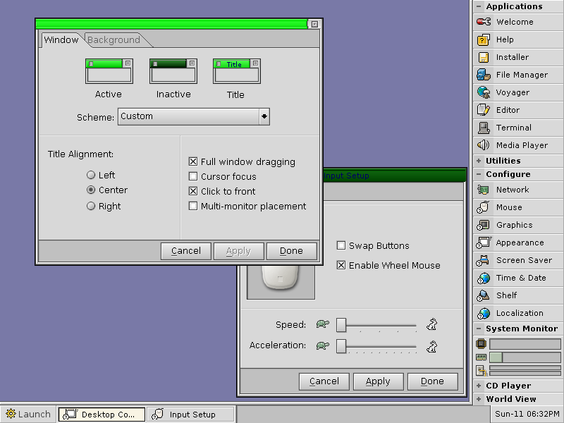Open Time & Date configuration
Screen dimensions: 564x423
point(484,278)
